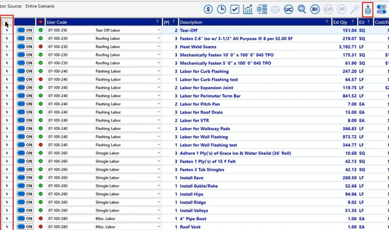Click the tree structure toolbar icon
Screen dimensions: 389x230
[262, 9]
